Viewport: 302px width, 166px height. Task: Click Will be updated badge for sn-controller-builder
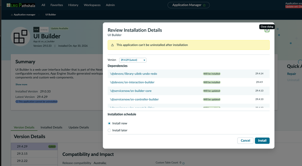pyautogui.click(x=212, y=99)
